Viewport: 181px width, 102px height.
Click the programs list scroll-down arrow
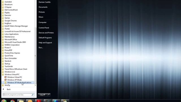[35, 85]
